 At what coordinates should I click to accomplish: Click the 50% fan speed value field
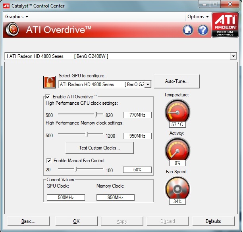(137, 170)
